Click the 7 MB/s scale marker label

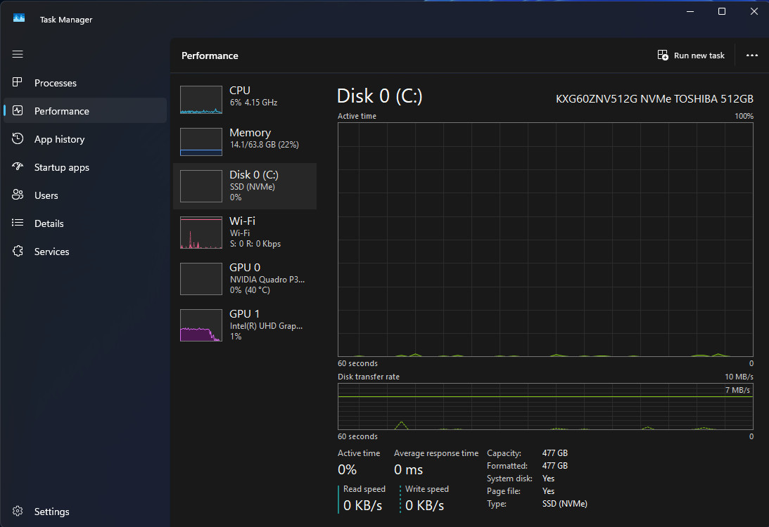coord(737,390)
